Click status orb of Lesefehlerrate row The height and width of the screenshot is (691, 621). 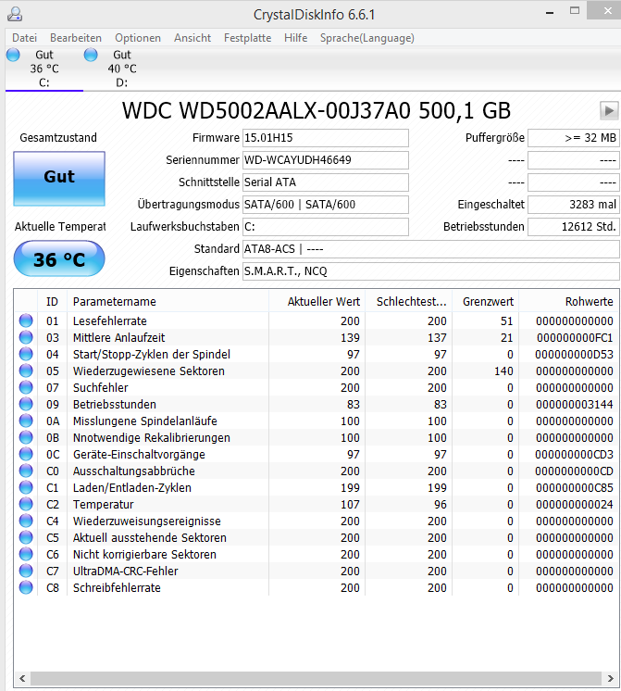coord(26,320)
